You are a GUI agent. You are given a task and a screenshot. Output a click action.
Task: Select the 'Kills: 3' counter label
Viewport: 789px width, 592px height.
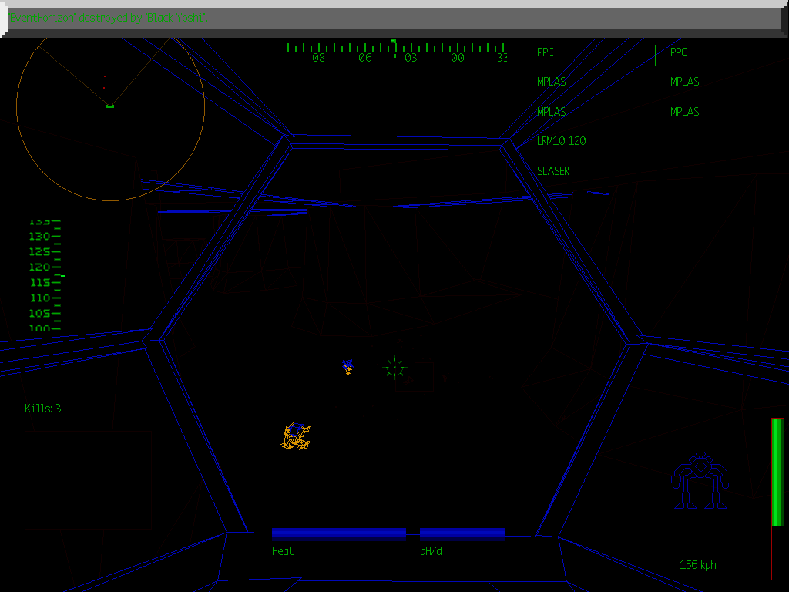pyautogui.click(x=44, y=409)
